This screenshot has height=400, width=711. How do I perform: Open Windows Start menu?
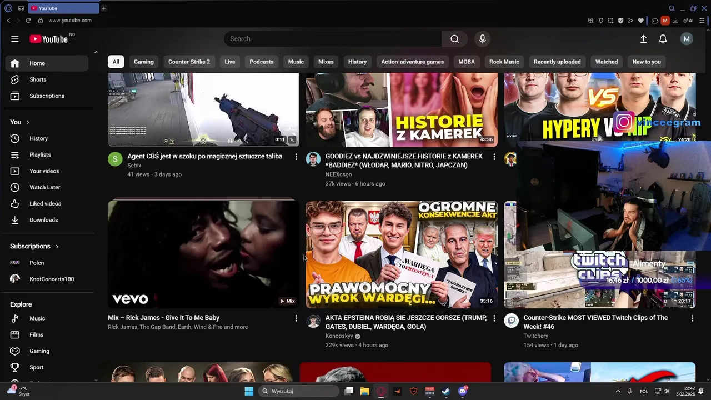(249, 391)
